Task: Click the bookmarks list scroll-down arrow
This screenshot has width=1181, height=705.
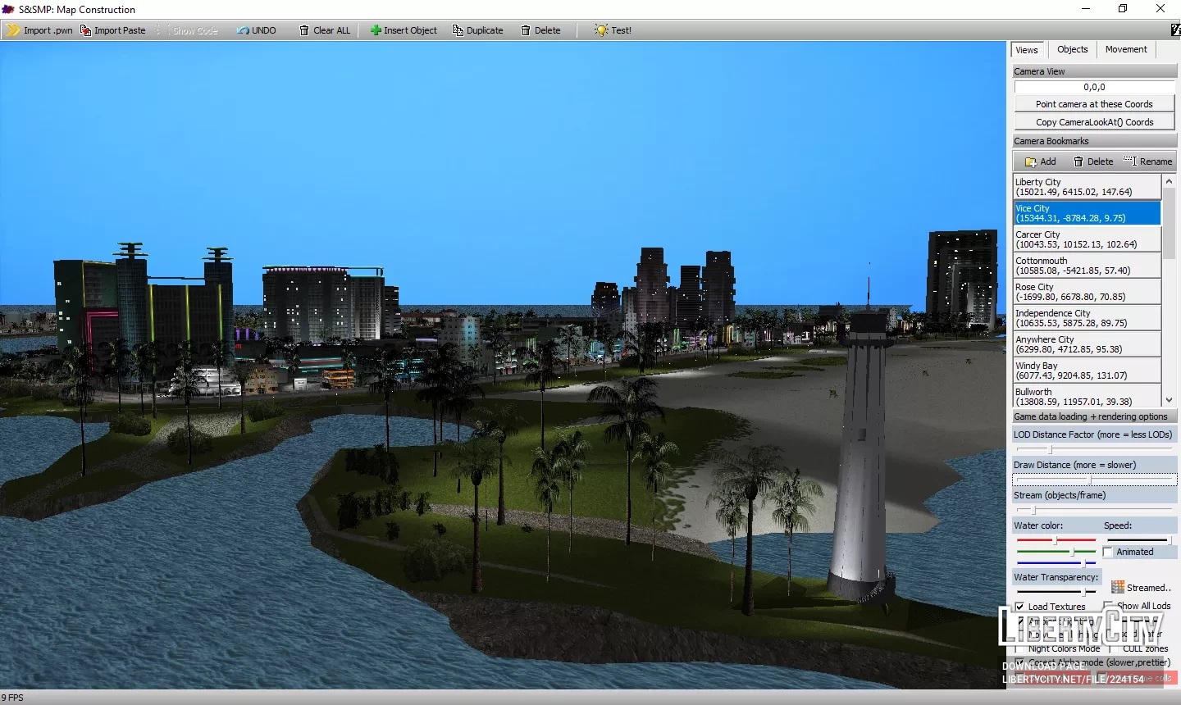Action: coord(1170,400)
